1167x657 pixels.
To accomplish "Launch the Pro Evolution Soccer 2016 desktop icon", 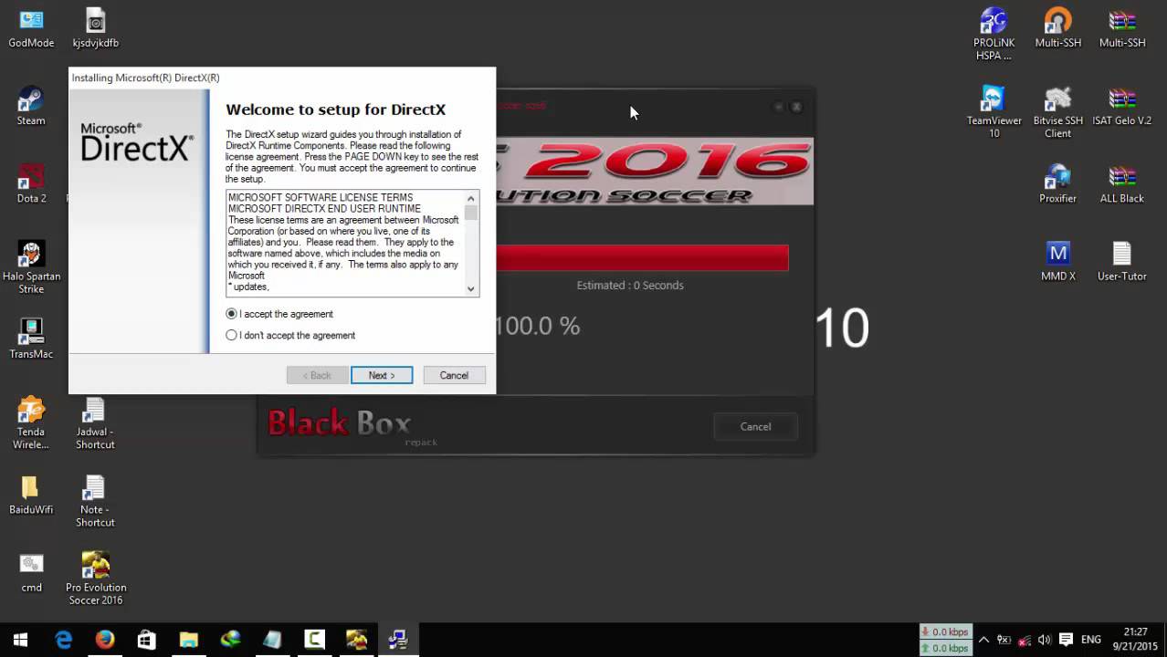I will pos(95,579).
